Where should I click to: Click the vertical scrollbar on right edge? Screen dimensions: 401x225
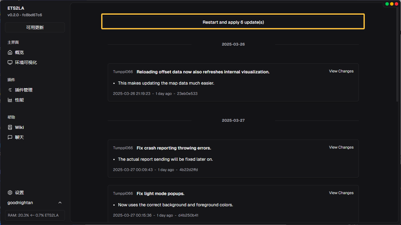pyautogui.click(x=397, y=55)
